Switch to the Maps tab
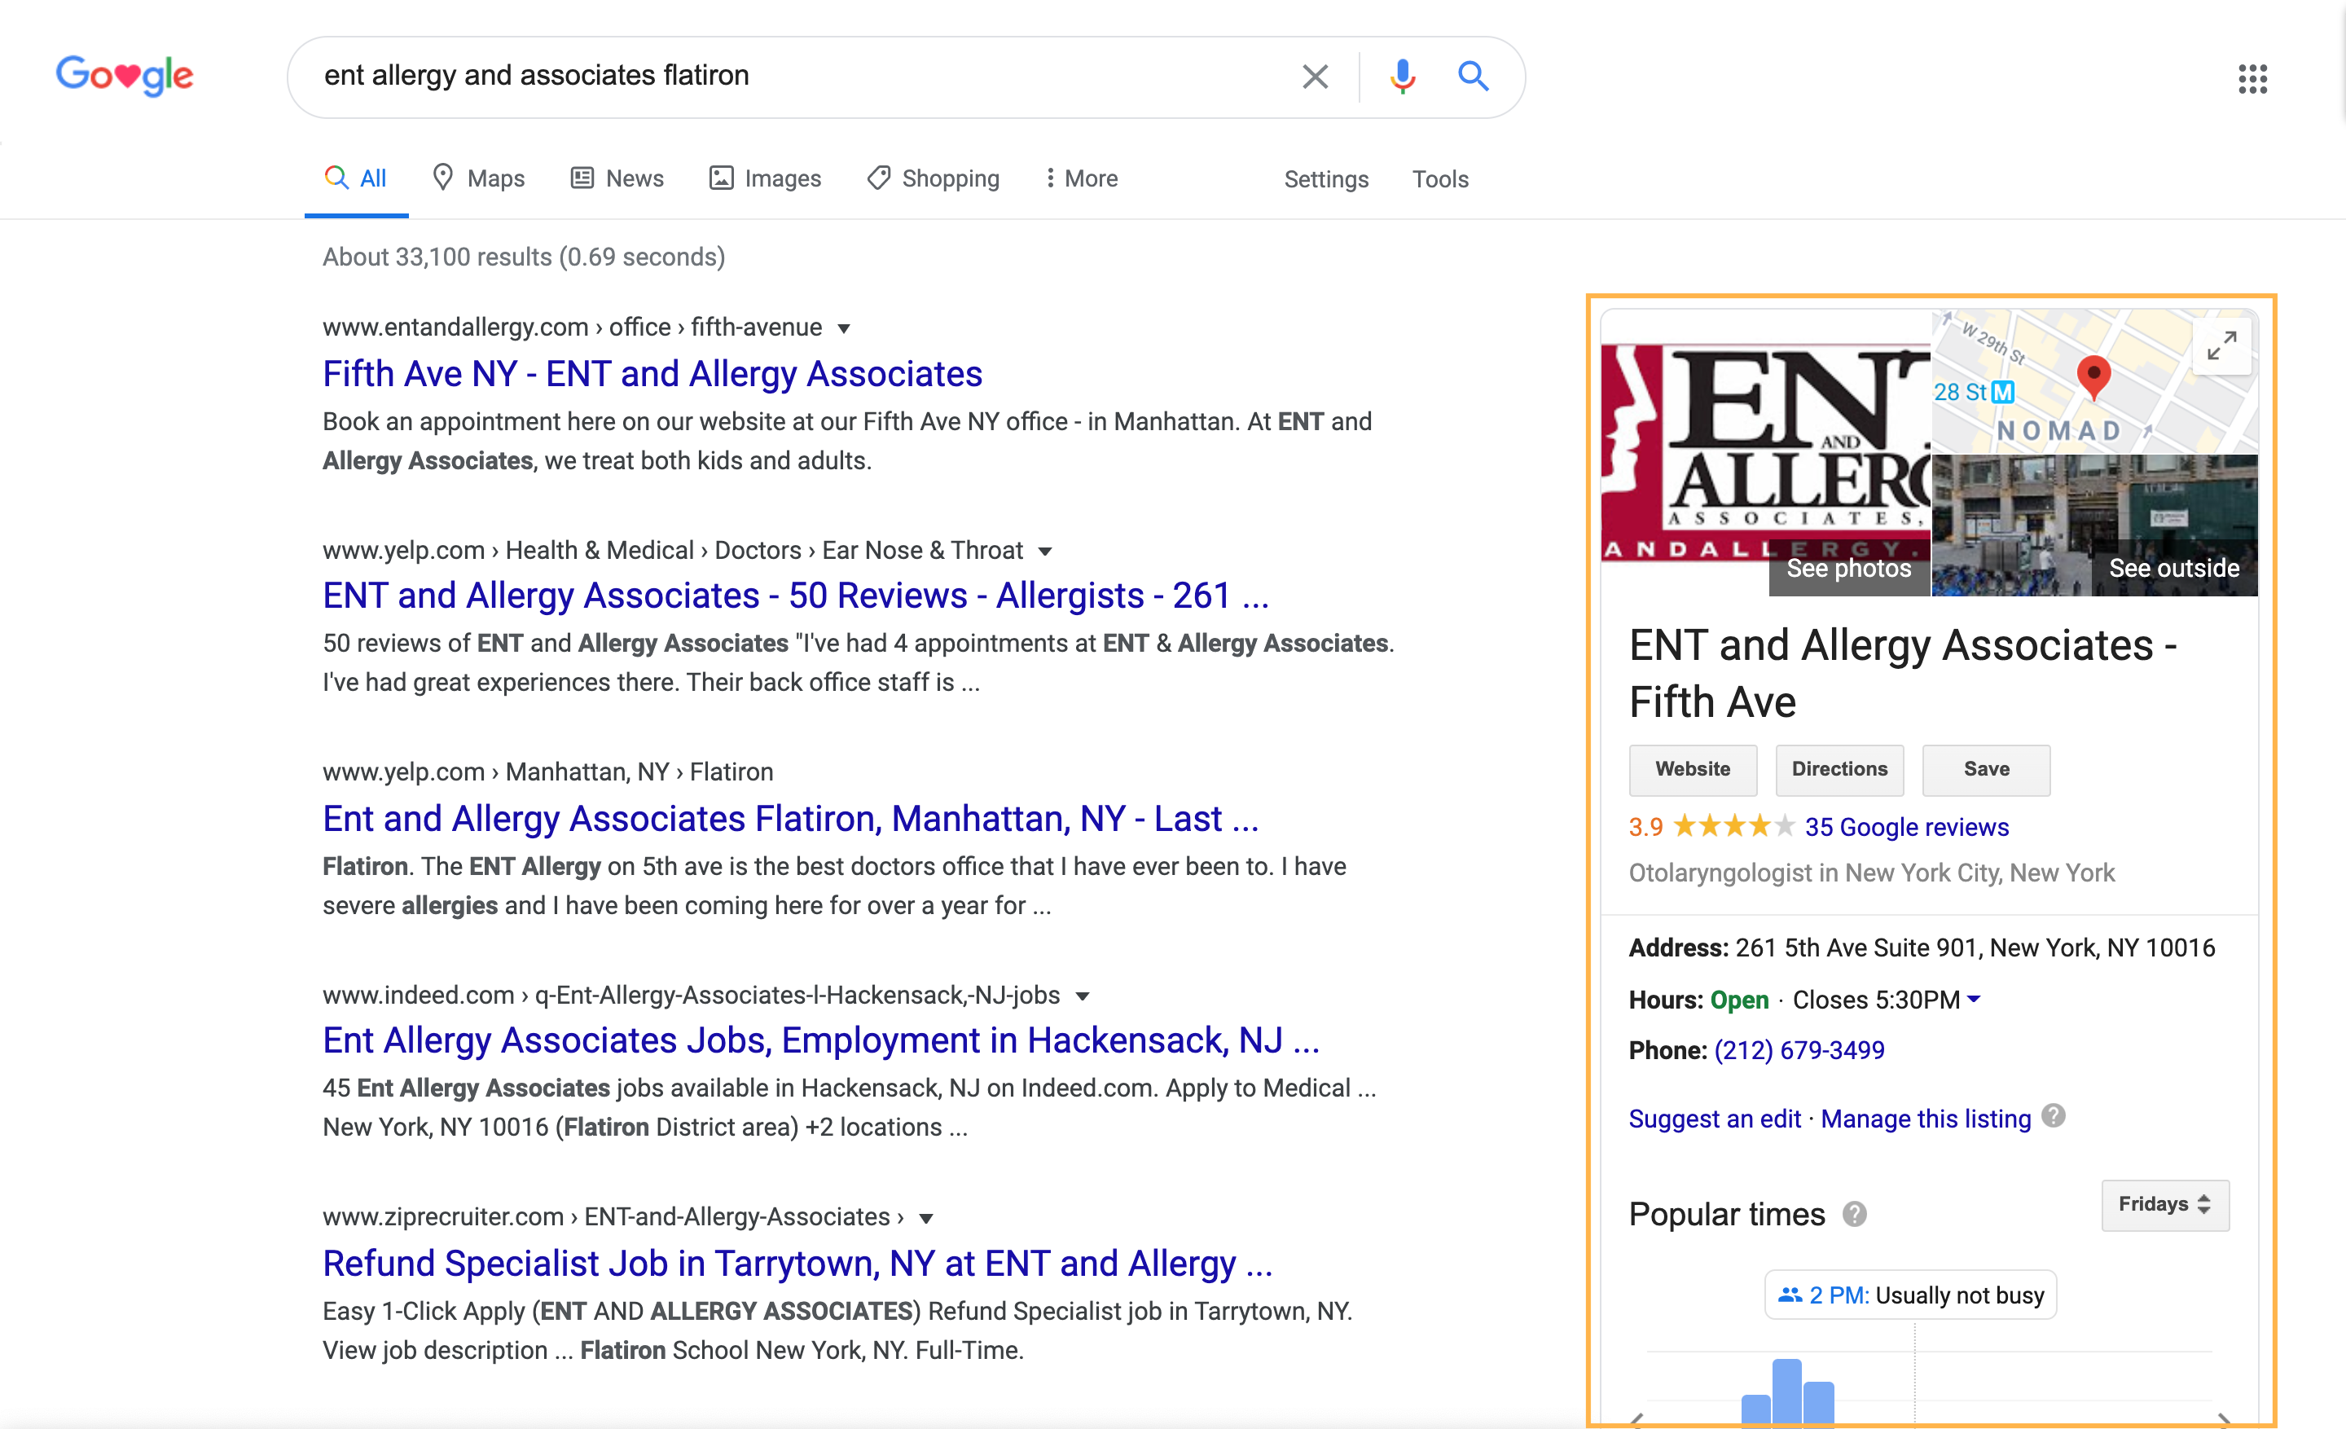 coord(478,178)
